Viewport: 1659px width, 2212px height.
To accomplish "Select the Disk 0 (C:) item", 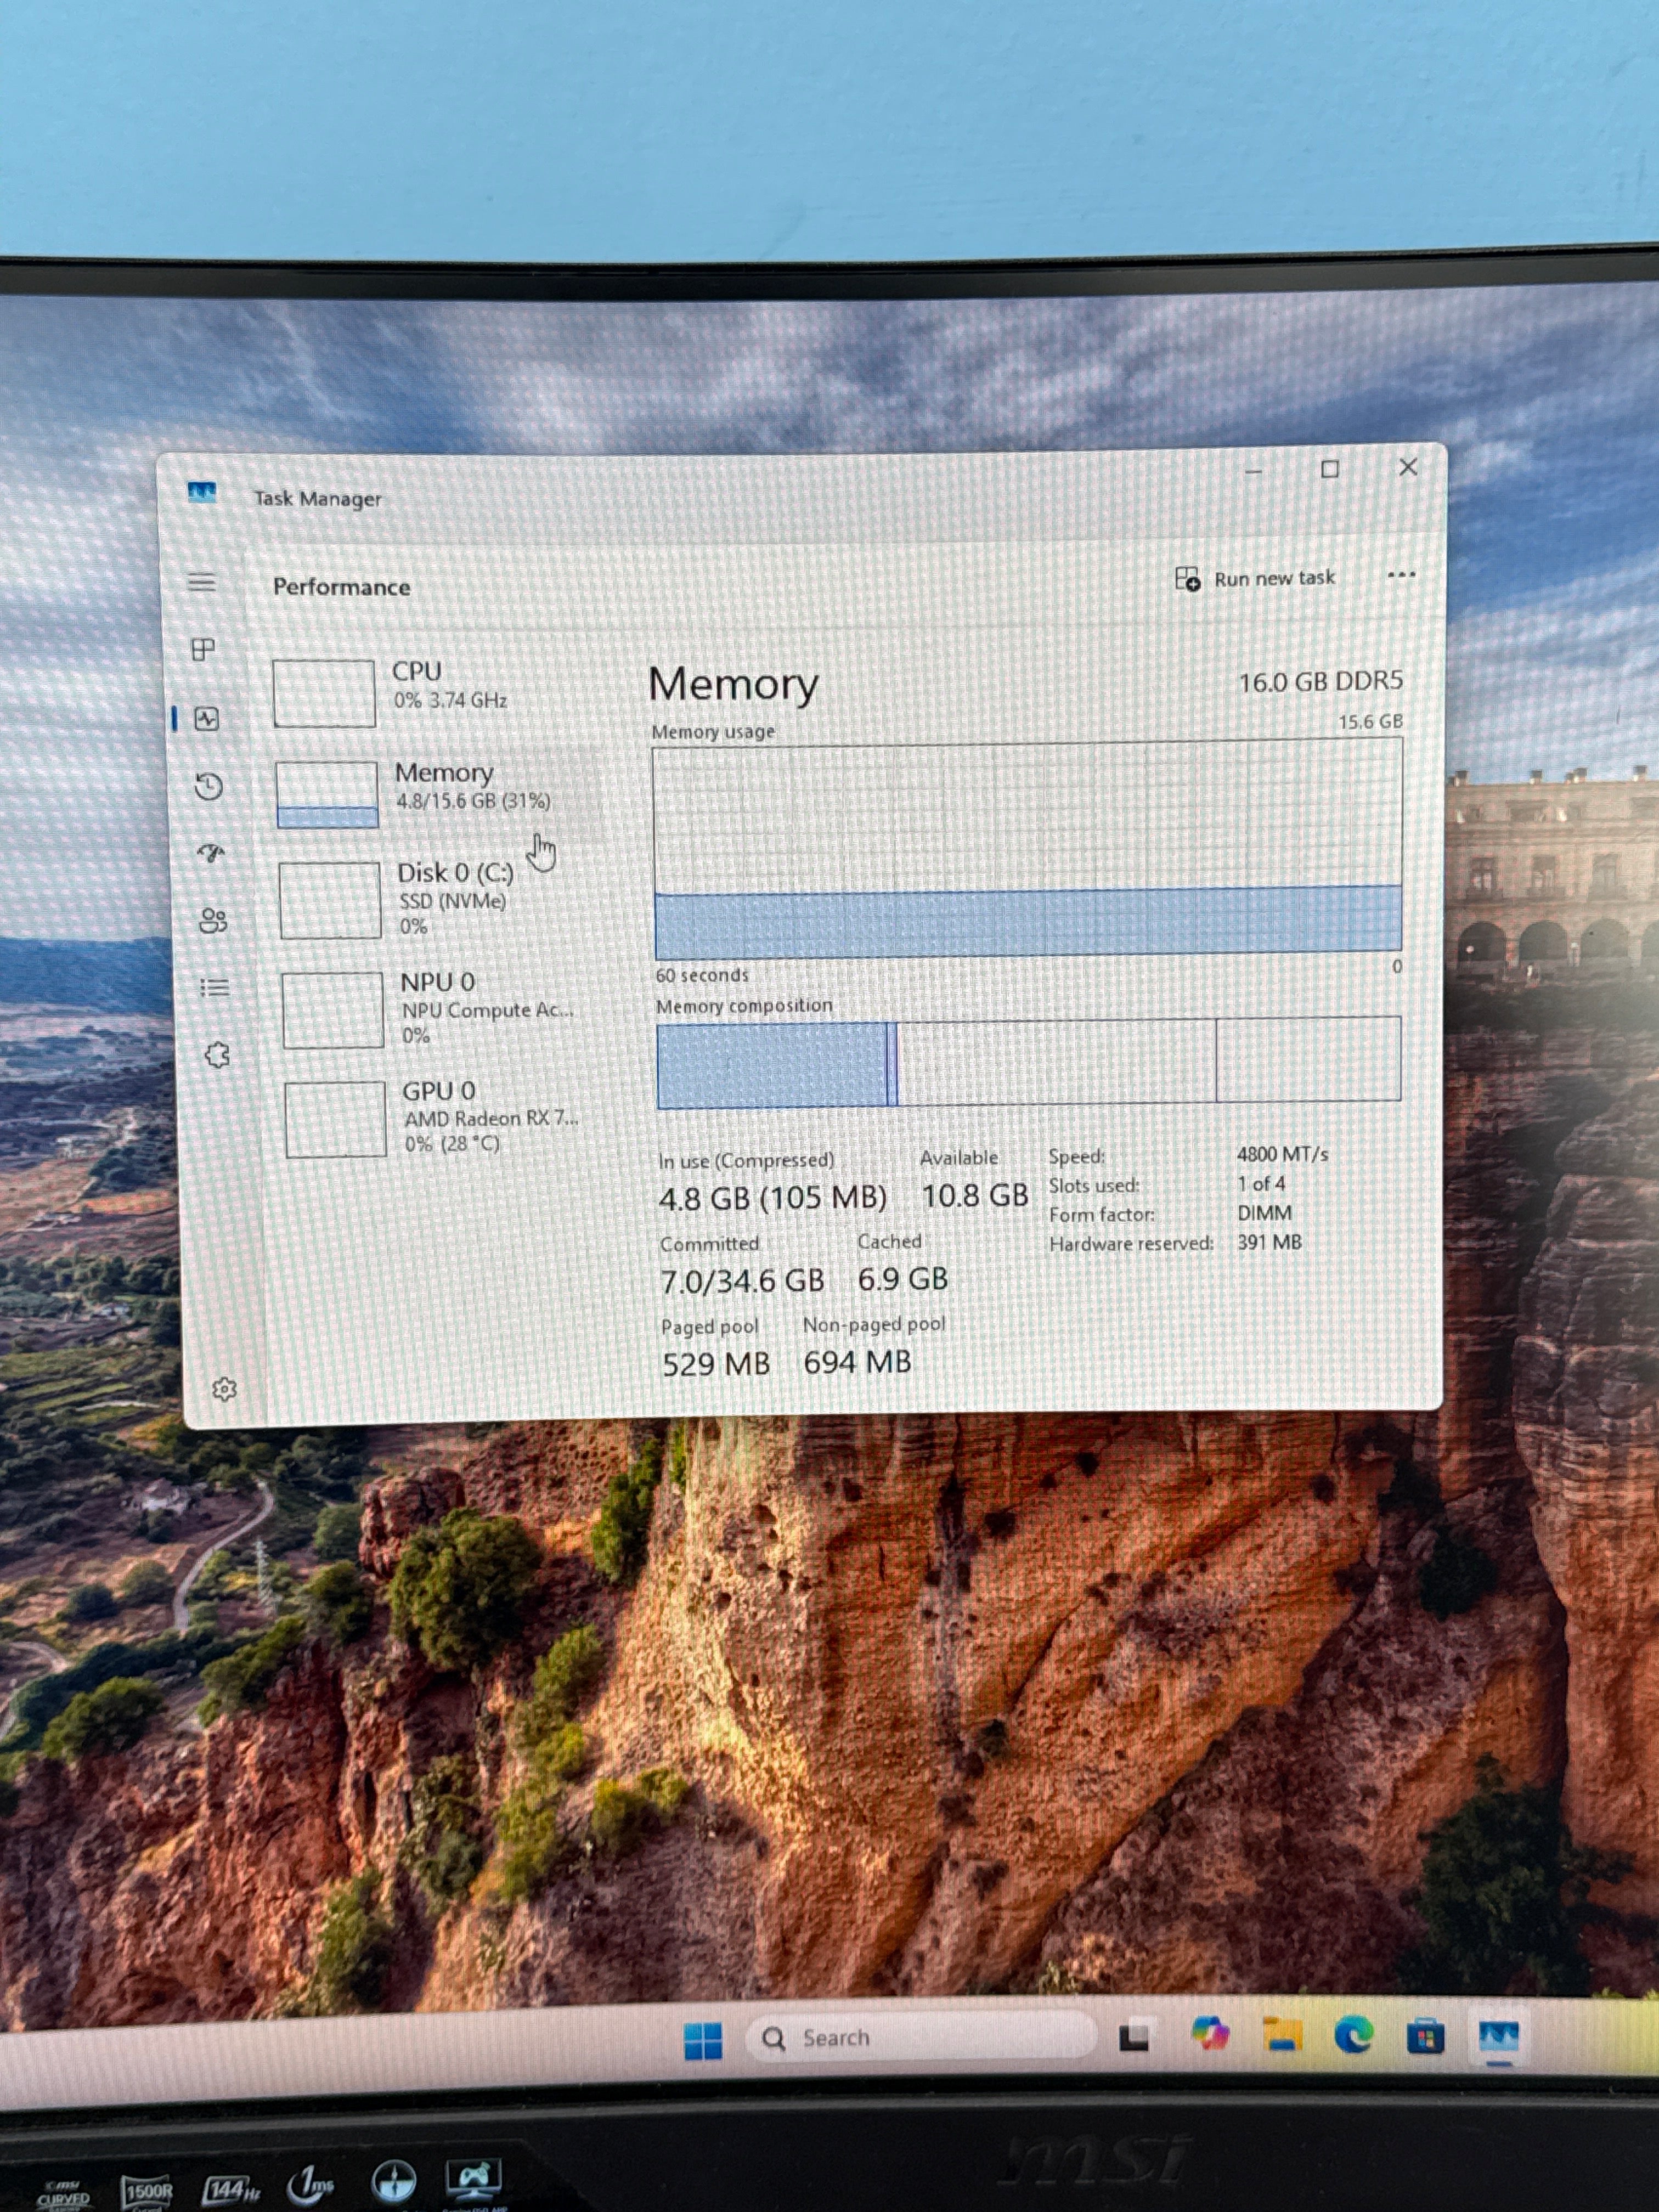I will pyautogui.click(x=440, y=900).
